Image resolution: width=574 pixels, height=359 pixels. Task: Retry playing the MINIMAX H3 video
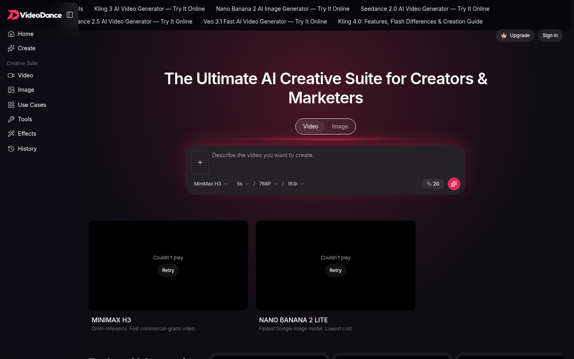(168, 270)
